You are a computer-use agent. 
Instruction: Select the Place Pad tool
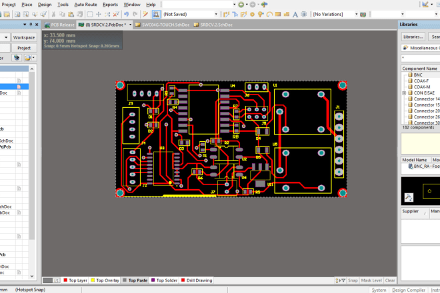click(252, 14)
